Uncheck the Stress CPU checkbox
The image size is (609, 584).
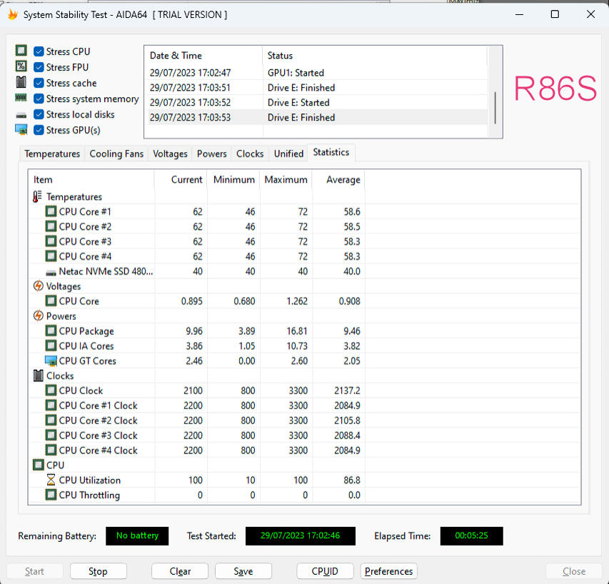[x=39, y=51]
